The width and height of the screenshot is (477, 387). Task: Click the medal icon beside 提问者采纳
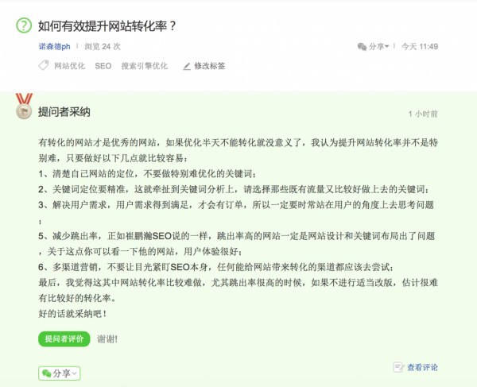pyautogui.click(x=24, y=105)
